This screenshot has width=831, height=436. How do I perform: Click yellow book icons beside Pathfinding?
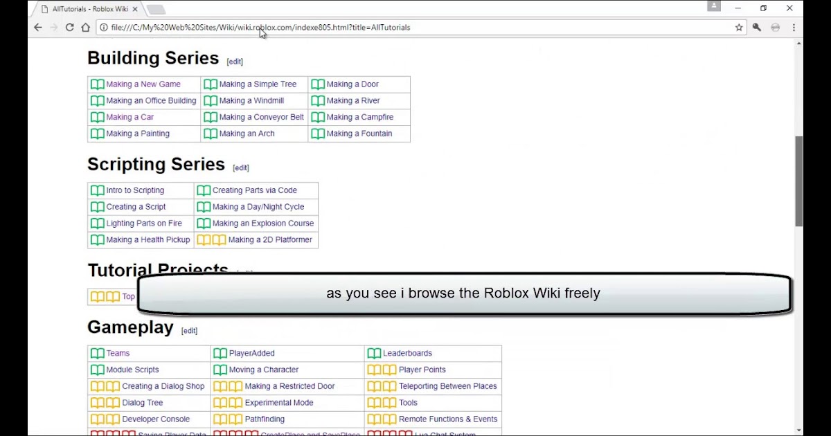click(x=228, y=419)
